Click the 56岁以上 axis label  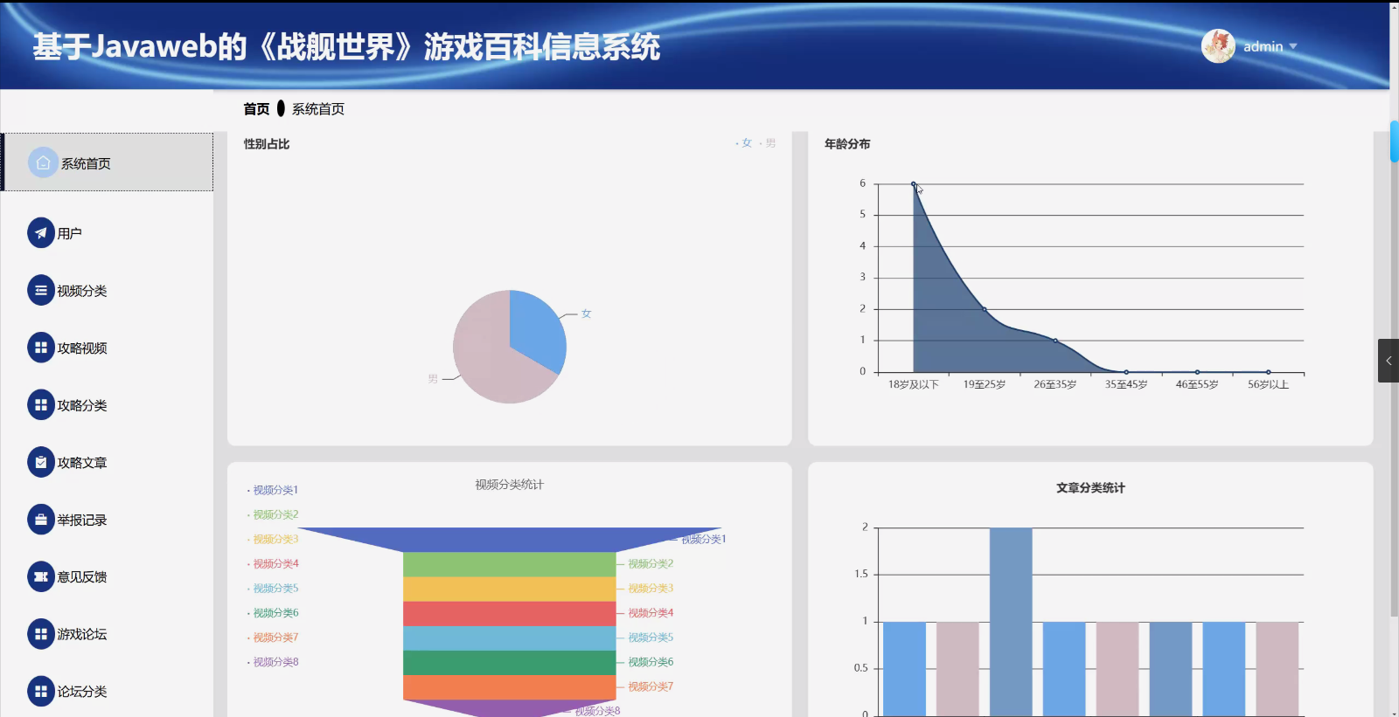[1268, 384]
